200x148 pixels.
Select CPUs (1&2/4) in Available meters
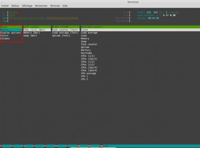(x=89, y=68)
